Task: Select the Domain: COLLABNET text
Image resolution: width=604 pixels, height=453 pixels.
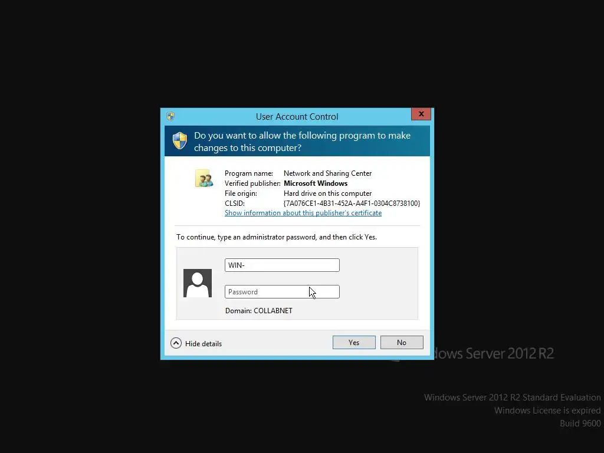Action: (x=259, y=310)
